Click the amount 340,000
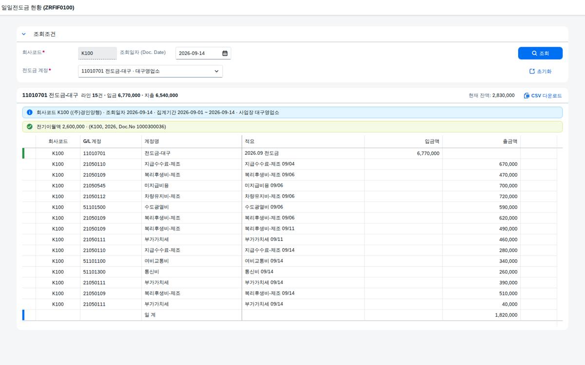The width and height of the screenshot is (585, 365). (x=481, y=261)
